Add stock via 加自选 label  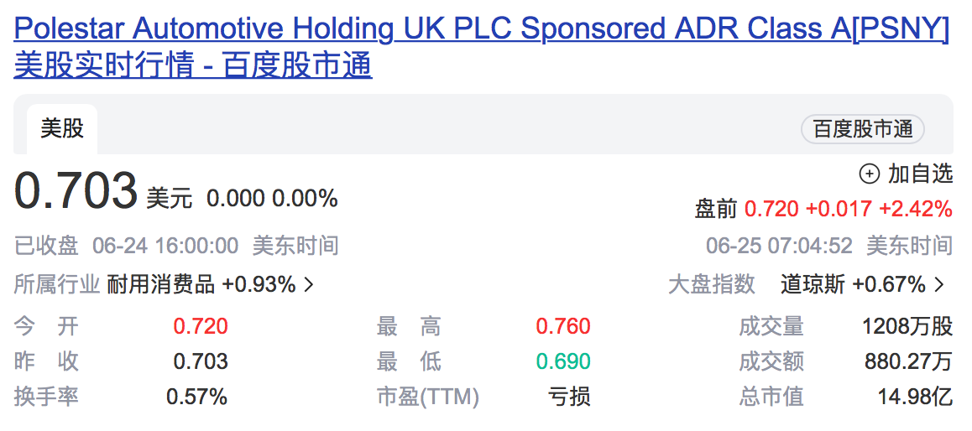(920, 174)
